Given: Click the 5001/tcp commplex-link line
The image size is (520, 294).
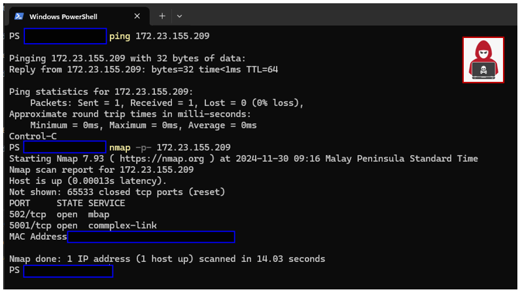Looking at the screenshot, I should pyautogui.click(x=83, y=226).
